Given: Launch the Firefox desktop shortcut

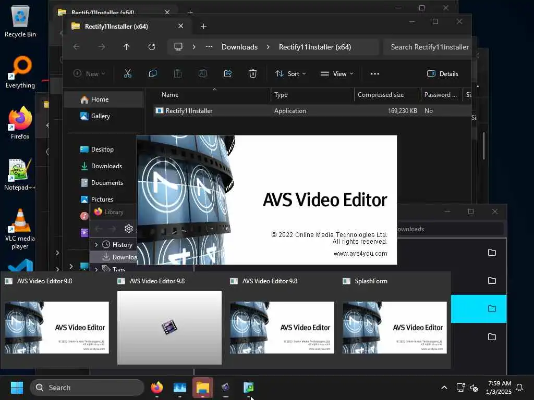Looking at the screenshot, I should (20, 123).
